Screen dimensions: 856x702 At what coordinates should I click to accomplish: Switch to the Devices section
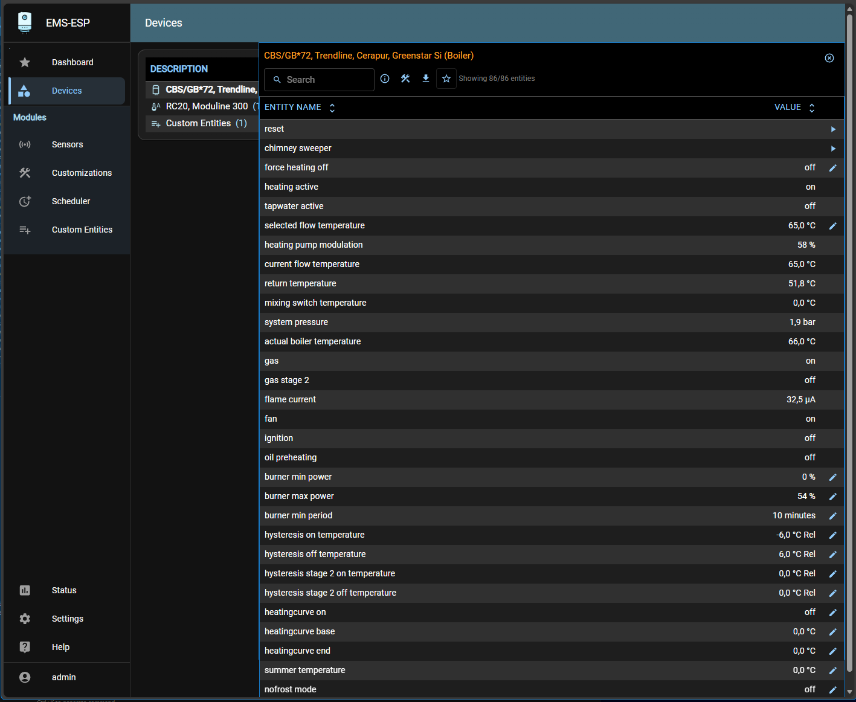pyautogui.click(x=66, y=91)
